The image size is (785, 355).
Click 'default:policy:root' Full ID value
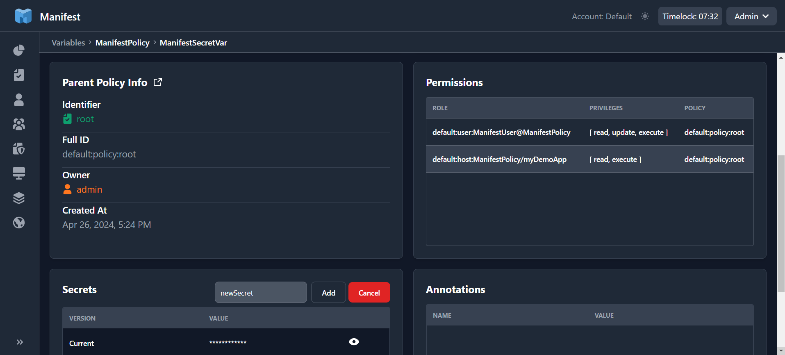(99, 154)
